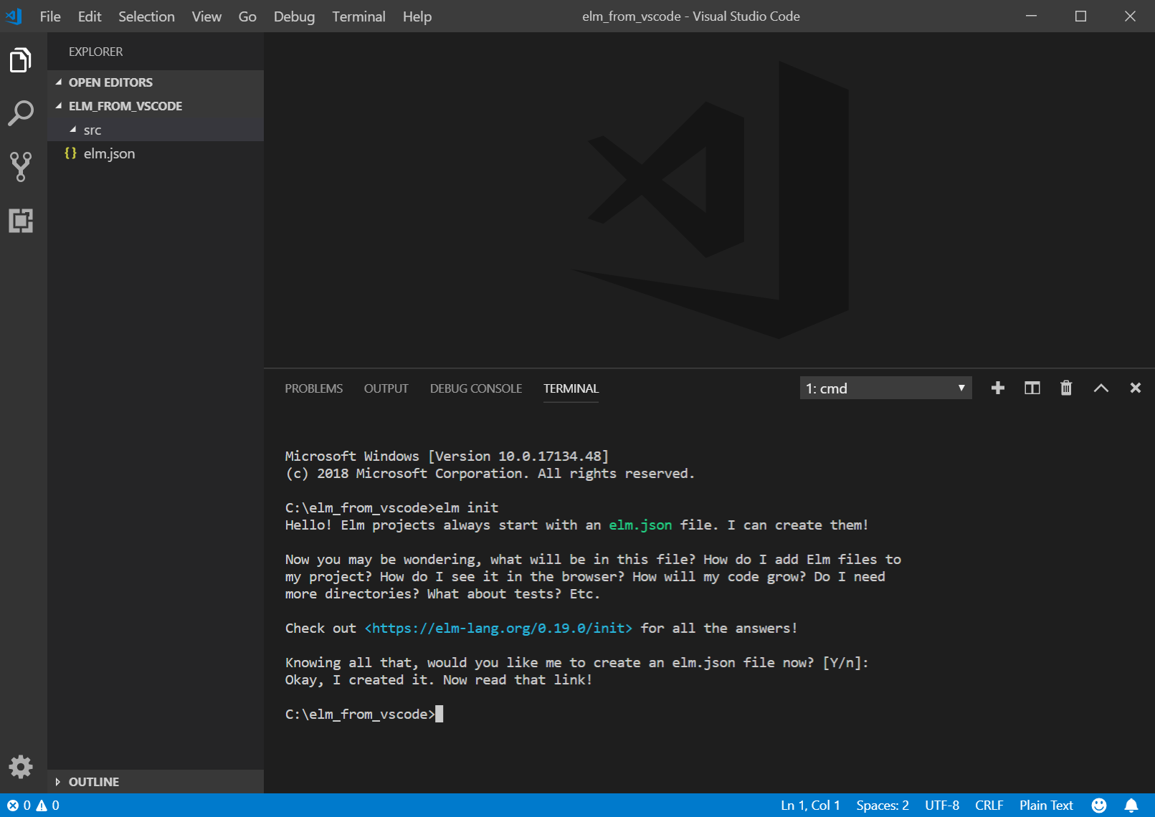
Task: Open the Manage gear settings icon
Action: [x=21, y=767]
